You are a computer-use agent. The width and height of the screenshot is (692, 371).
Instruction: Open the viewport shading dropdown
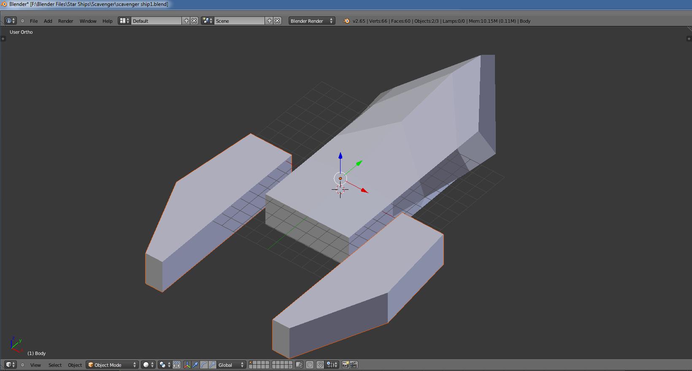click(x=148, y=365)
